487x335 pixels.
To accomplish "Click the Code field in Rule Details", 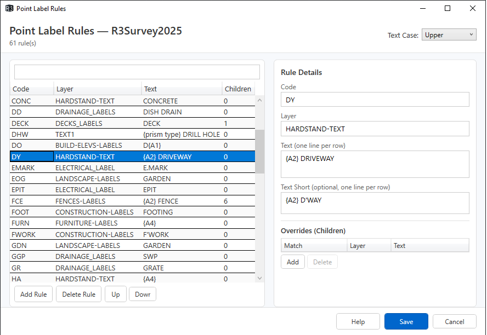I will coord(375,100).
